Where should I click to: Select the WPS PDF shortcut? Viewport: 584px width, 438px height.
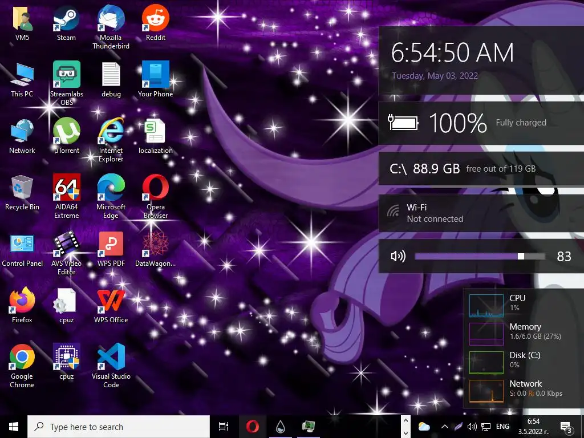click(x=111, y=249)
